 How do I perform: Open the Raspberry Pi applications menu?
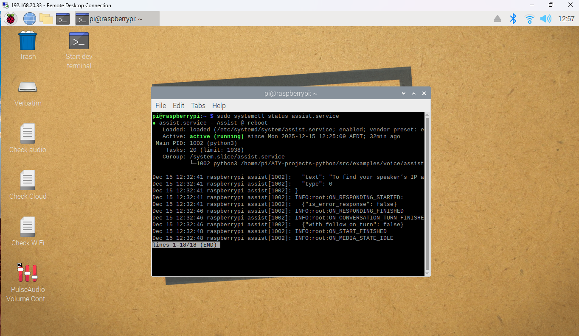click(10, 19)
